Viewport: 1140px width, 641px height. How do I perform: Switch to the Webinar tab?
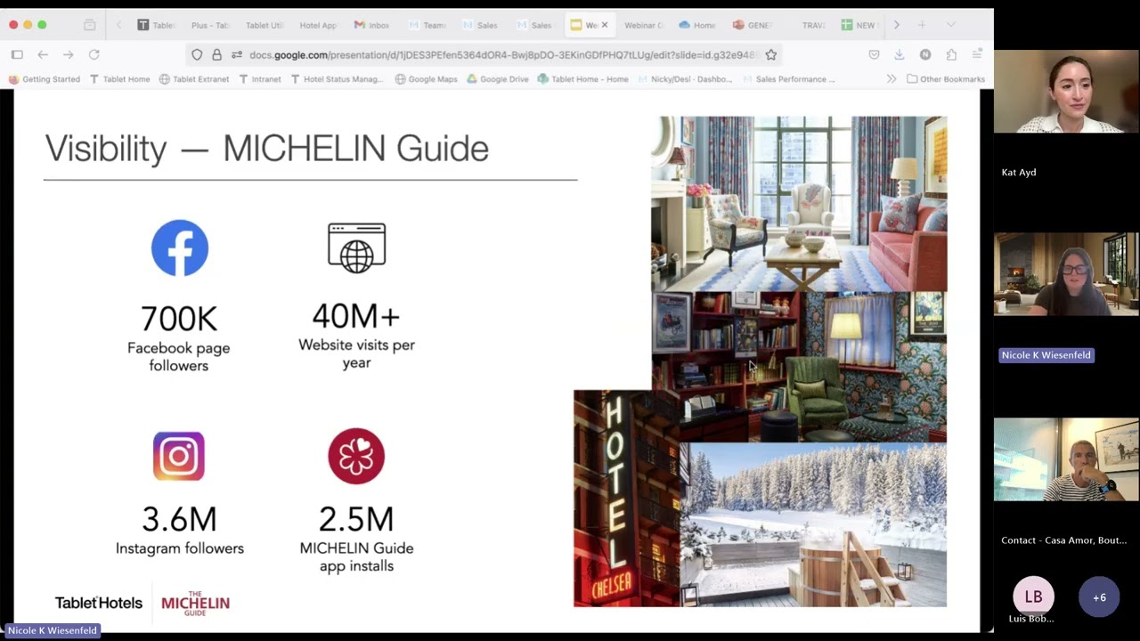(643, 25)
